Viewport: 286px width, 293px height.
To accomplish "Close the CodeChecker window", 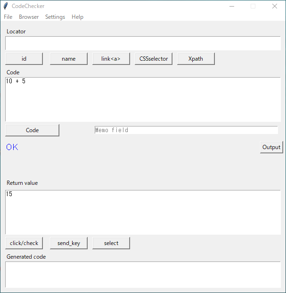I will pos(275,6).
